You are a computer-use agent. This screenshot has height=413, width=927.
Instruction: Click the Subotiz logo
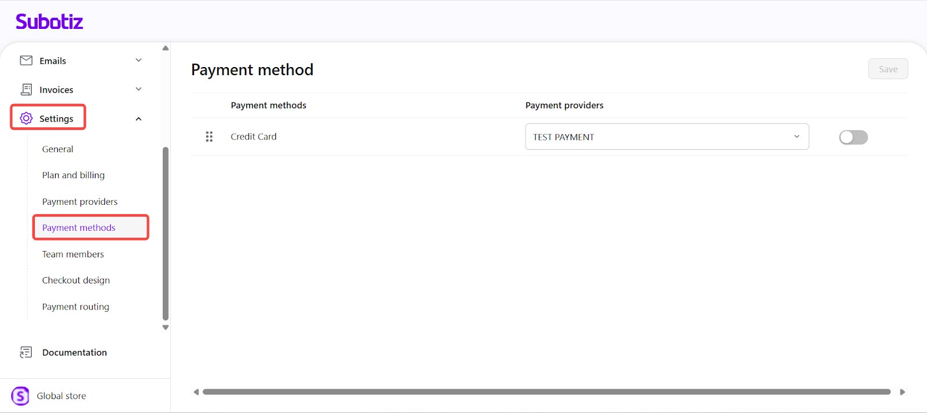tap(49, 22)
